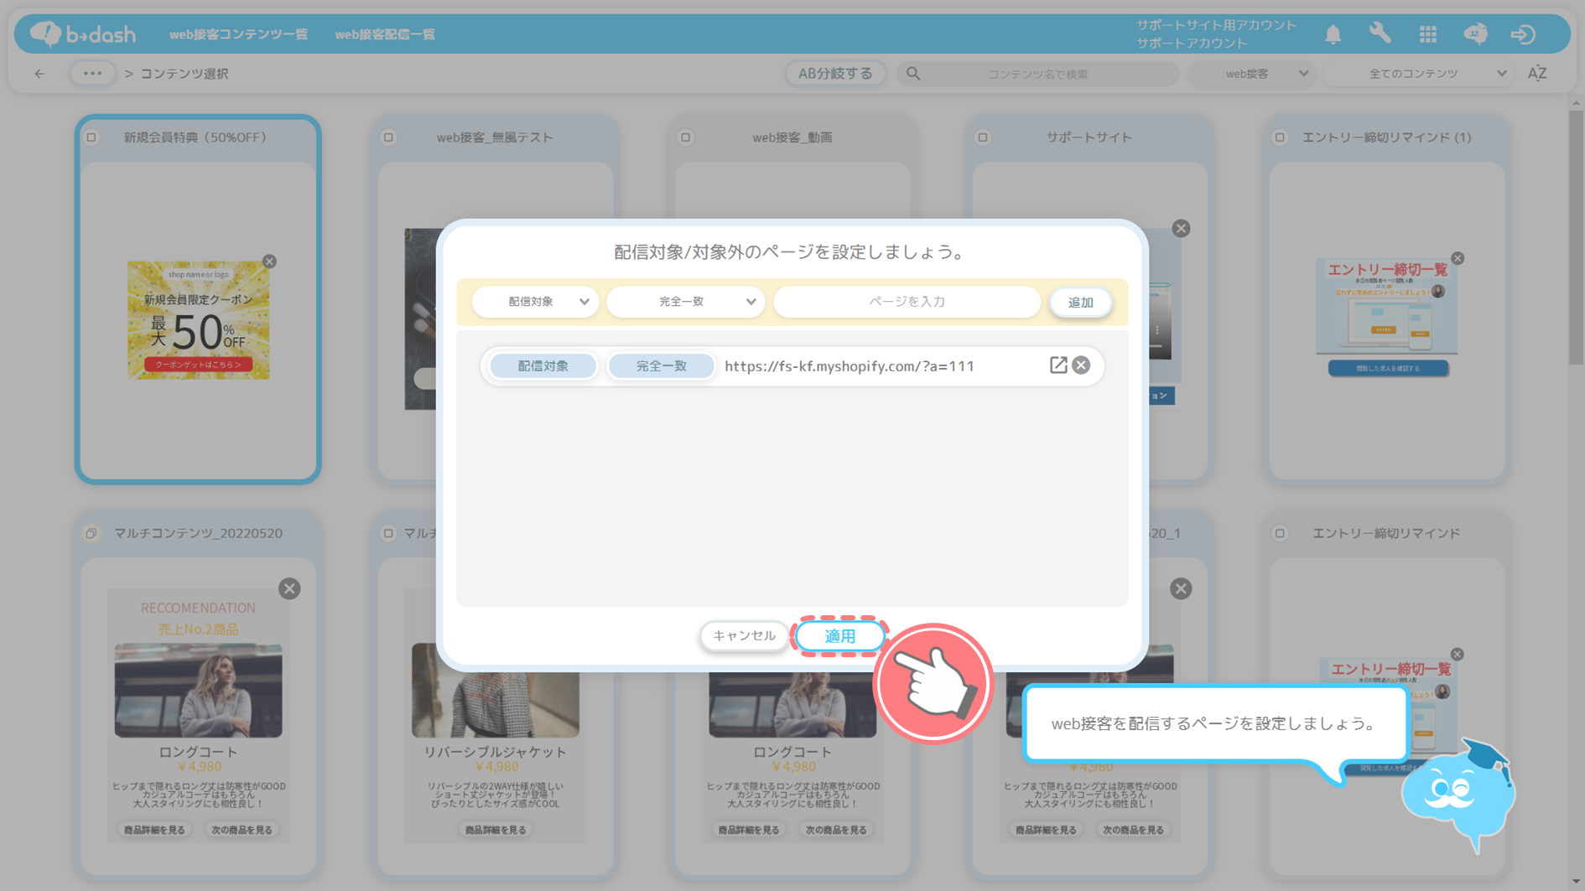Check the エントリー締切リマインド (1) checkbox
This screenshot has width=1585, height=891.
click(x=1280, y=137)
